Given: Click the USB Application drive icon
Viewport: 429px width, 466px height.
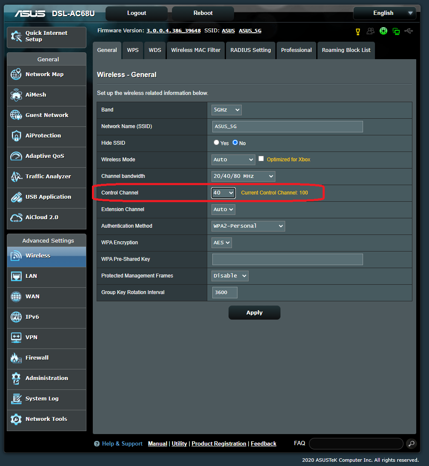Looking at the screenshot, I should (16, 197).
